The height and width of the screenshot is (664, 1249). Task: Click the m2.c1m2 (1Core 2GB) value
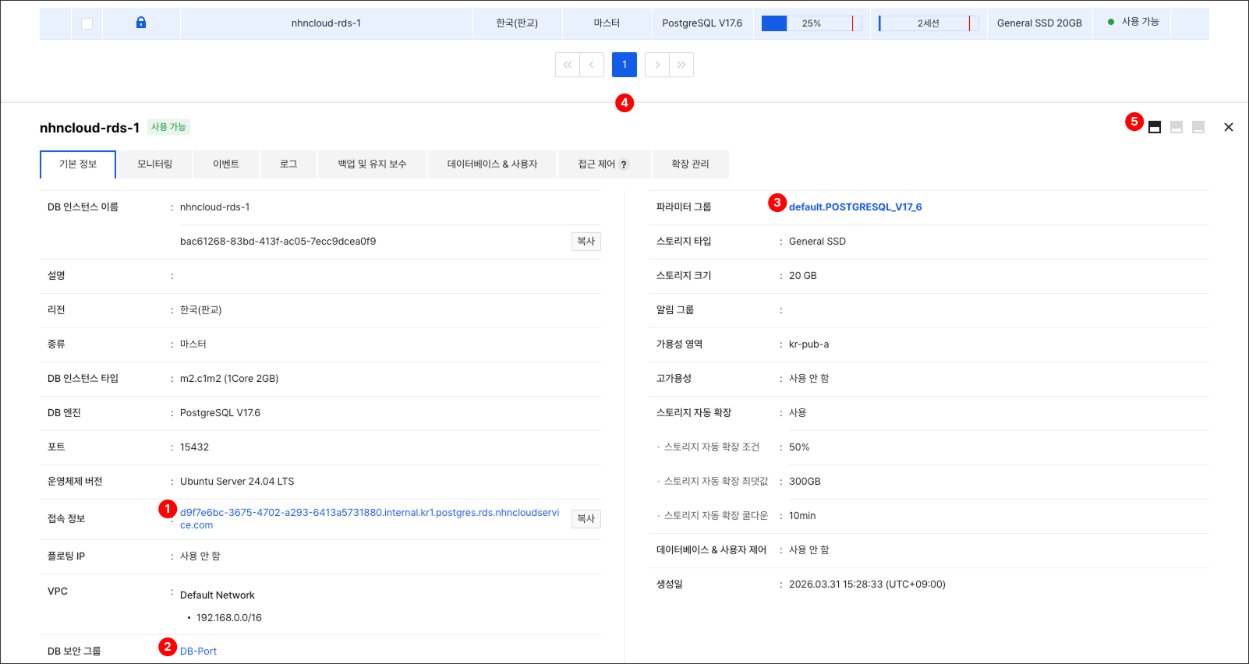(x=229, y=379)
